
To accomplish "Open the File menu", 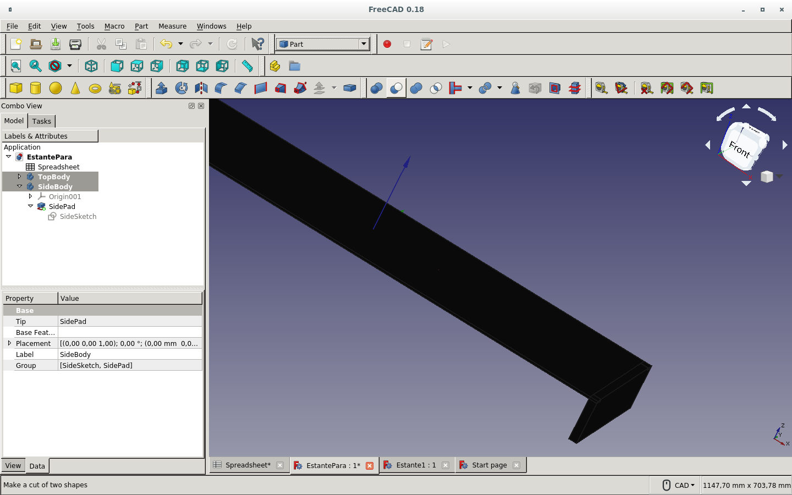I will pos(12,26).
